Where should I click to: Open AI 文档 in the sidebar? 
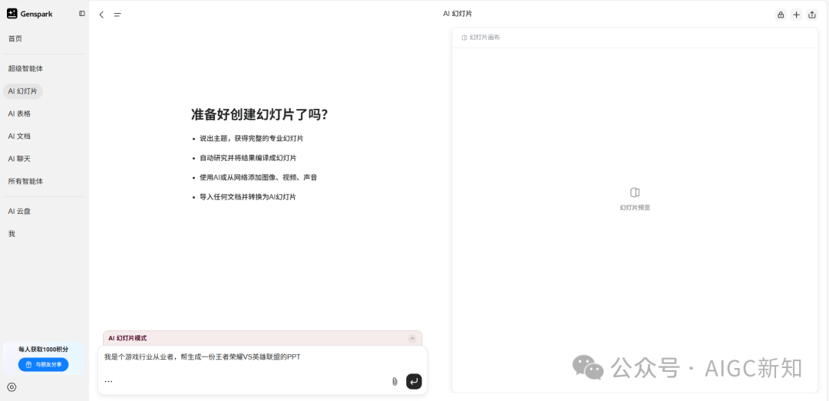(x=19, y=136)
